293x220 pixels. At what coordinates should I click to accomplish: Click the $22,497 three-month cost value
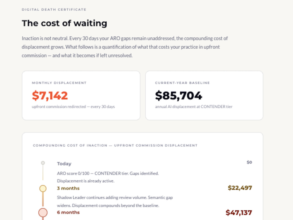point(240,188)
